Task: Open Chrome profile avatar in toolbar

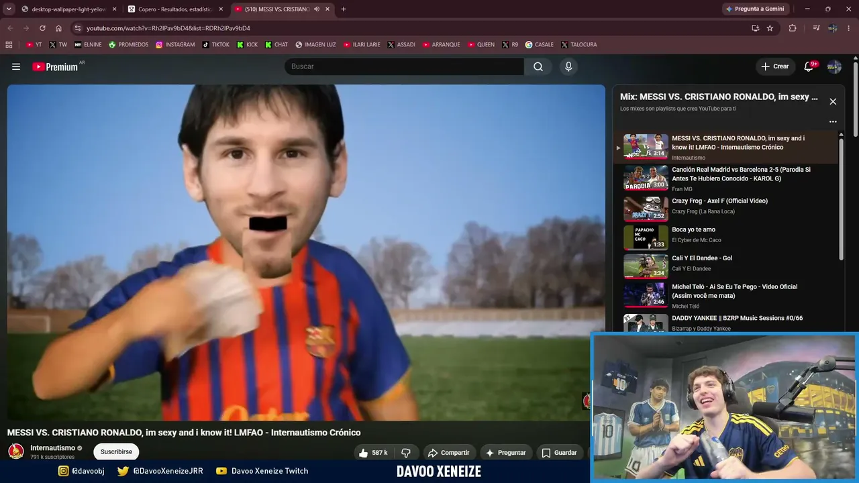Action: (832, 28)
